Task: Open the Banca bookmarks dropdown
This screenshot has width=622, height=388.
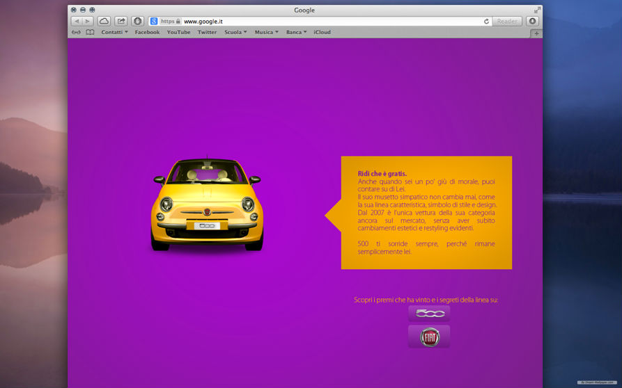Action: 296,32
